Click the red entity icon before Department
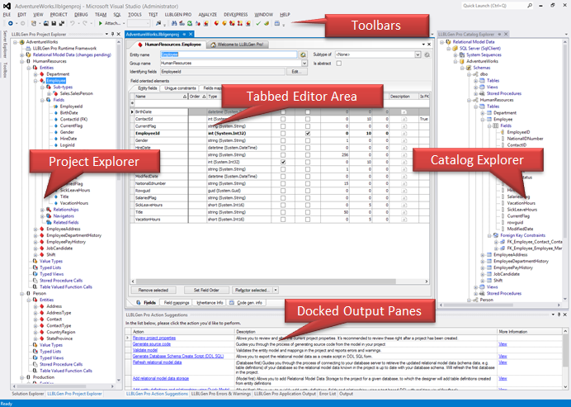This screenshot has width=571, height=407. coord(42,74)
